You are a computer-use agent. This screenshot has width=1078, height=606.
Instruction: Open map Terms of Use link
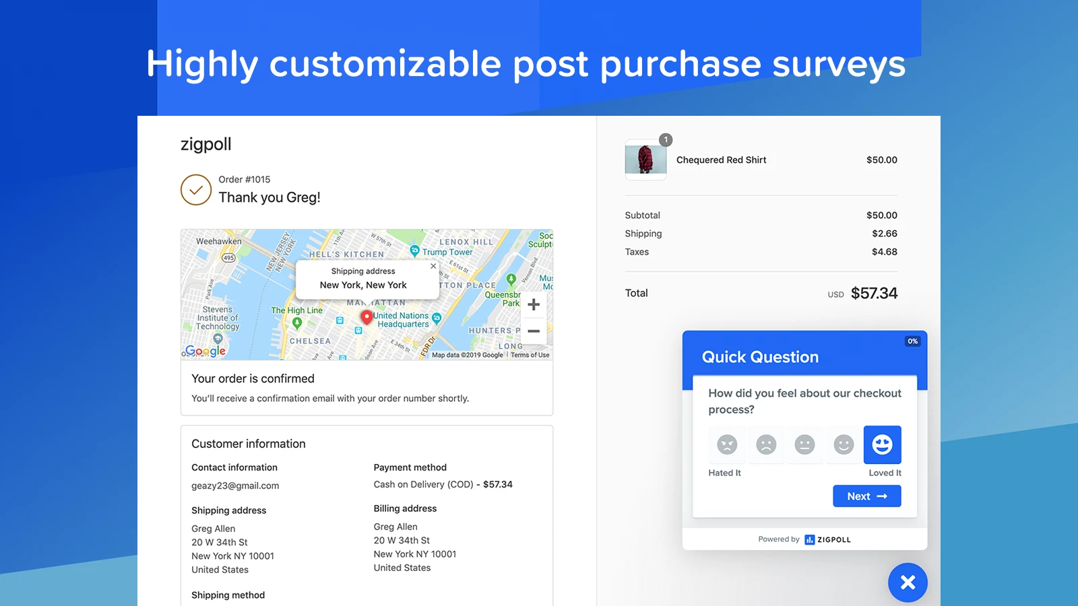click(530, 355)
